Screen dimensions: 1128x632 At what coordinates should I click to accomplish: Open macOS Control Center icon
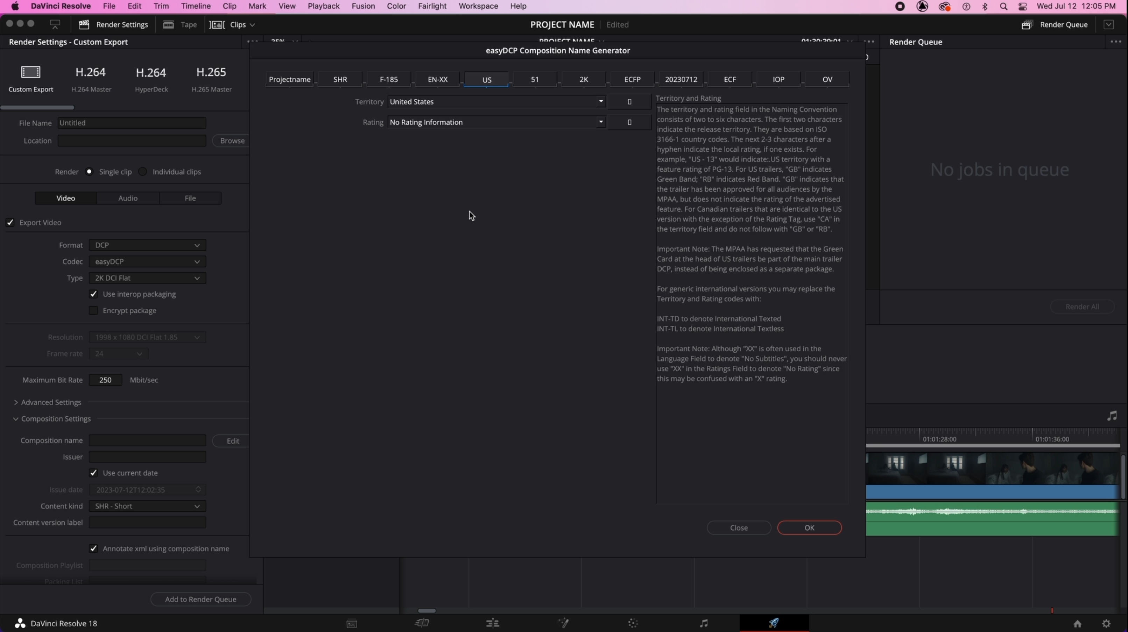(x=1023, y=6)
